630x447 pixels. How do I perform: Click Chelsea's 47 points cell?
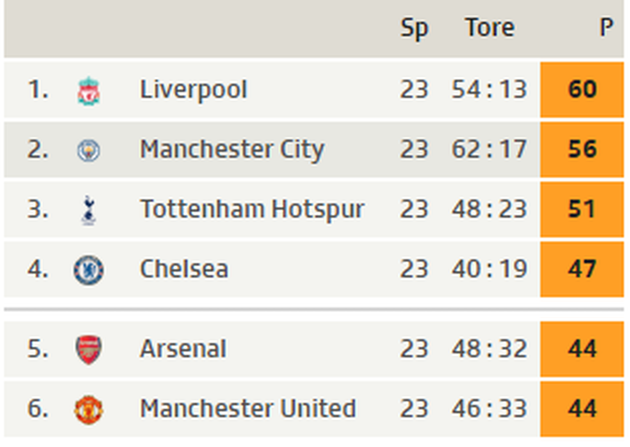pos(582,269)
